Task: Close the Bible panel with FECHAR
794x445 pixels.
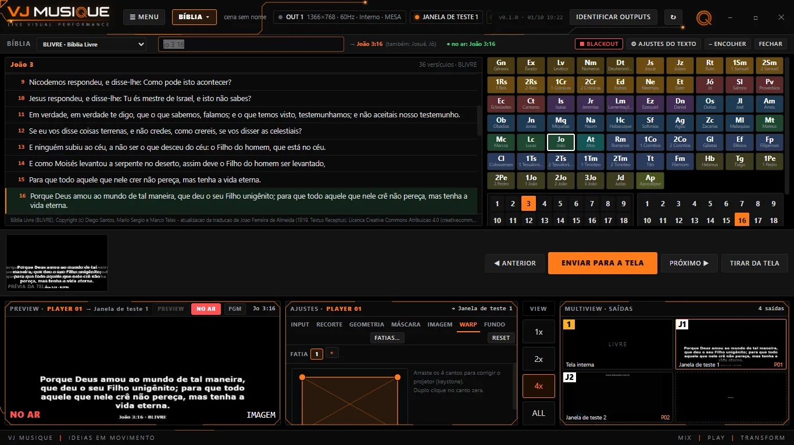Action: coord(771,44)
